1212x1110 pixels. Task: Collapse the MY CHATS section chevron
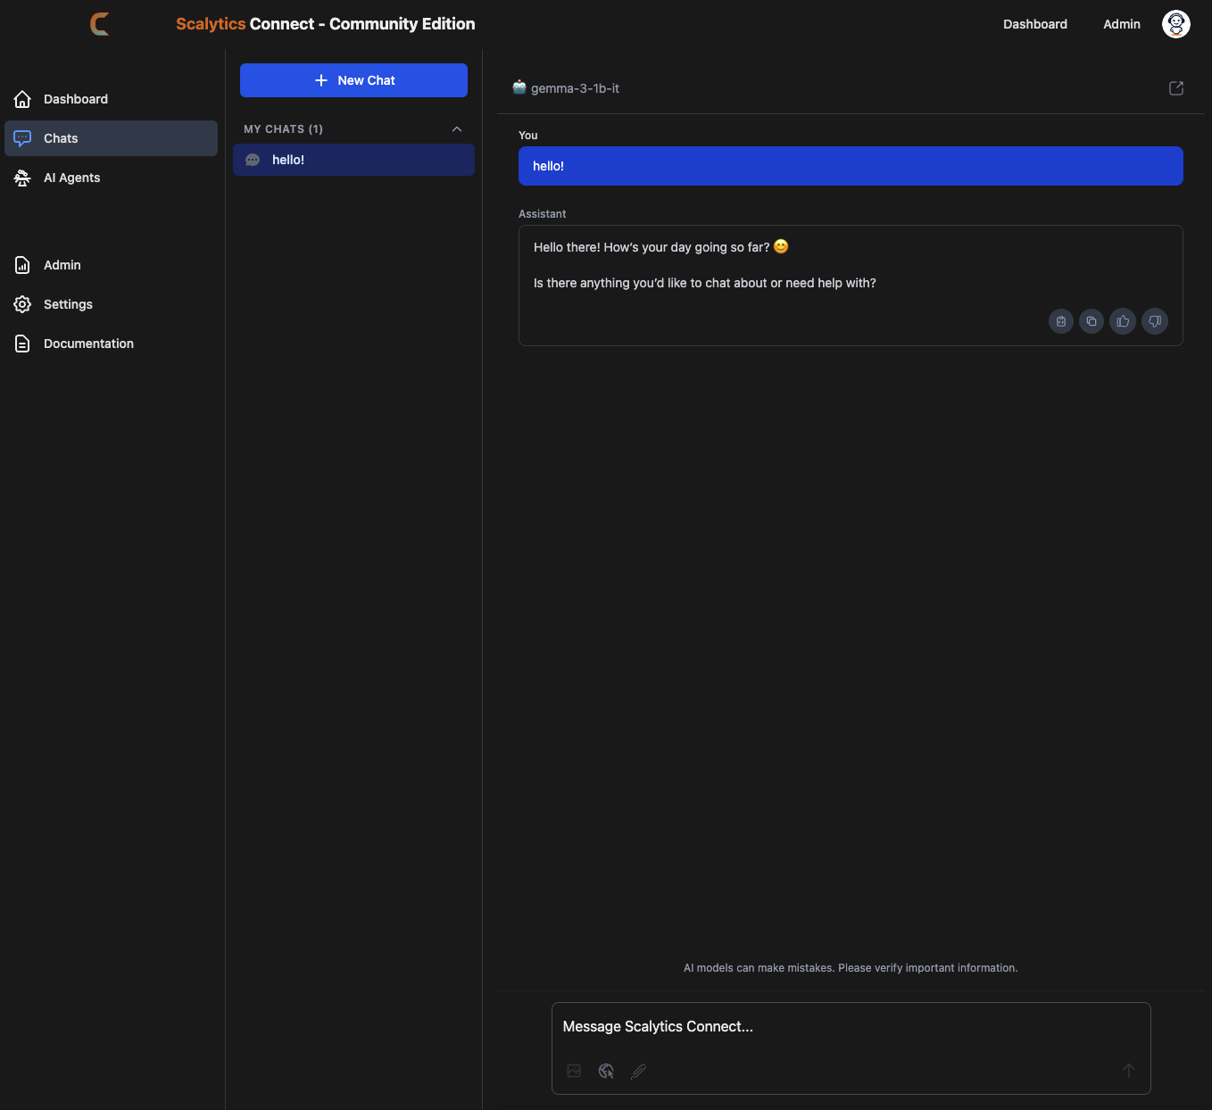(457, 129)
